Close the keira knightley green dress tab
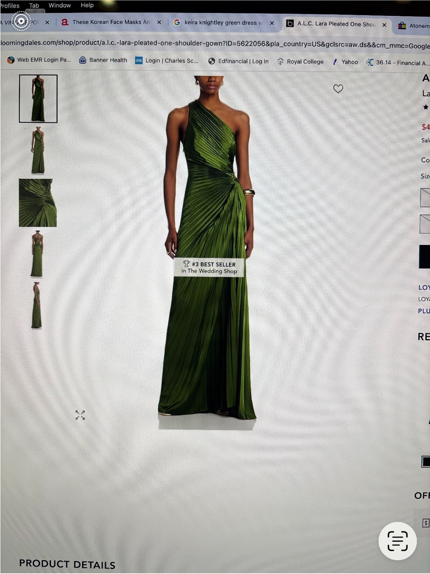The width and height of the screenshot is (430, 574). click(272, 23)
